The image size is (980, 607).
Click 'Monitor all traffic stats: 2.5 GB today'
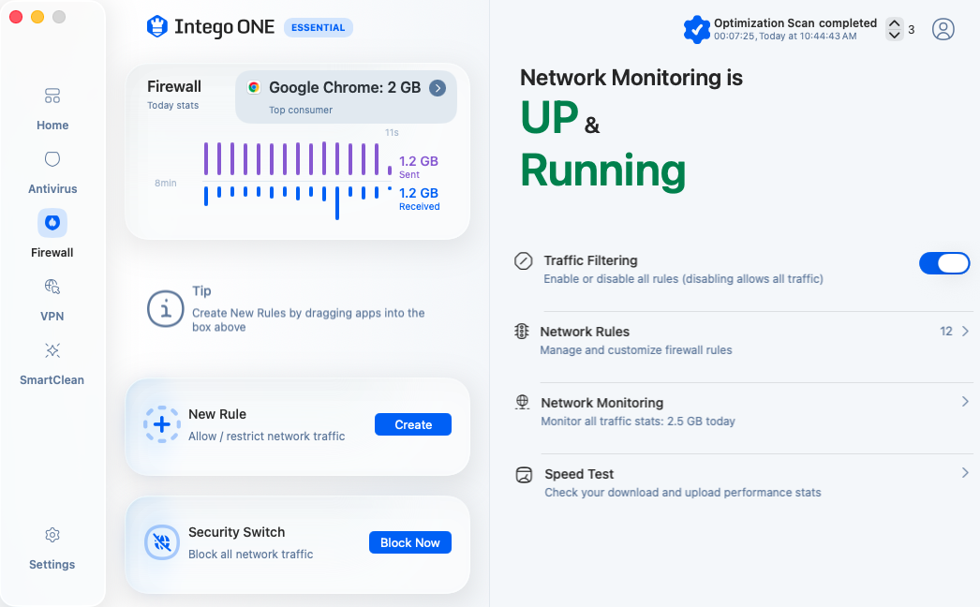tap(637, 422)
